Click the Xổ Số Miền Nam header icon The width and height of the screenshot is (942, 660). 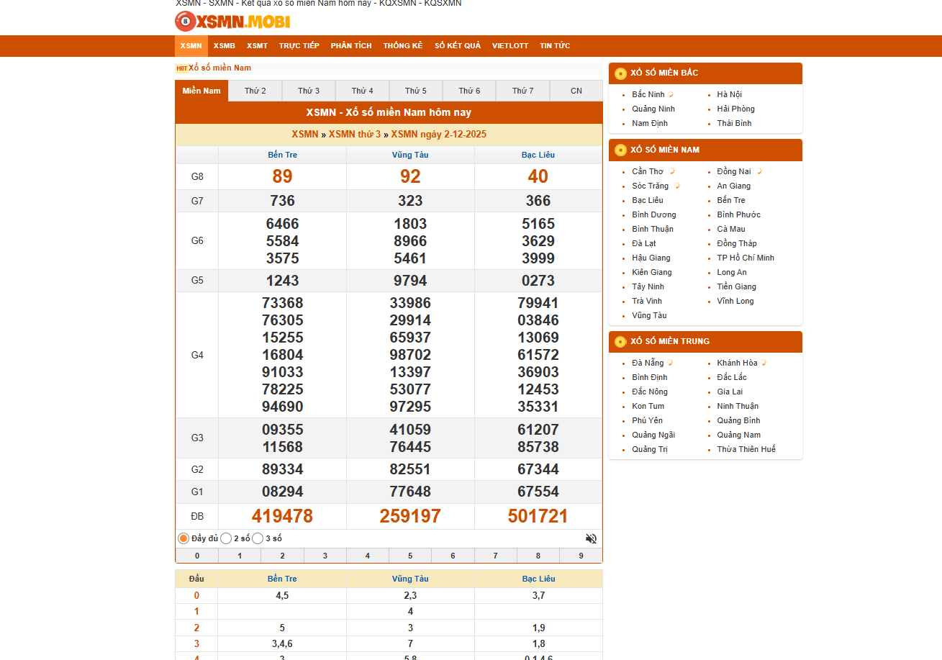pyautogui.click(x=620, y=150)
